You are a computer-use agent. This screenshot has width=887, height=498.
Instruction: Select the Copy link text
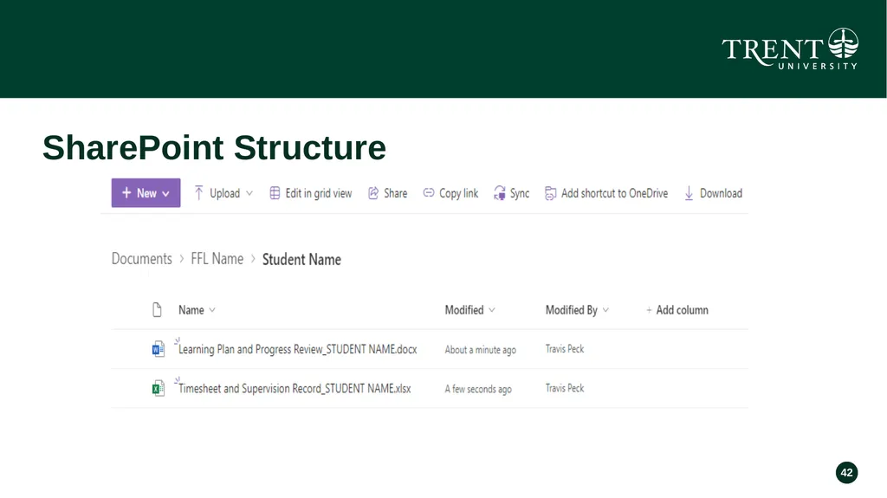click(459, 193)
